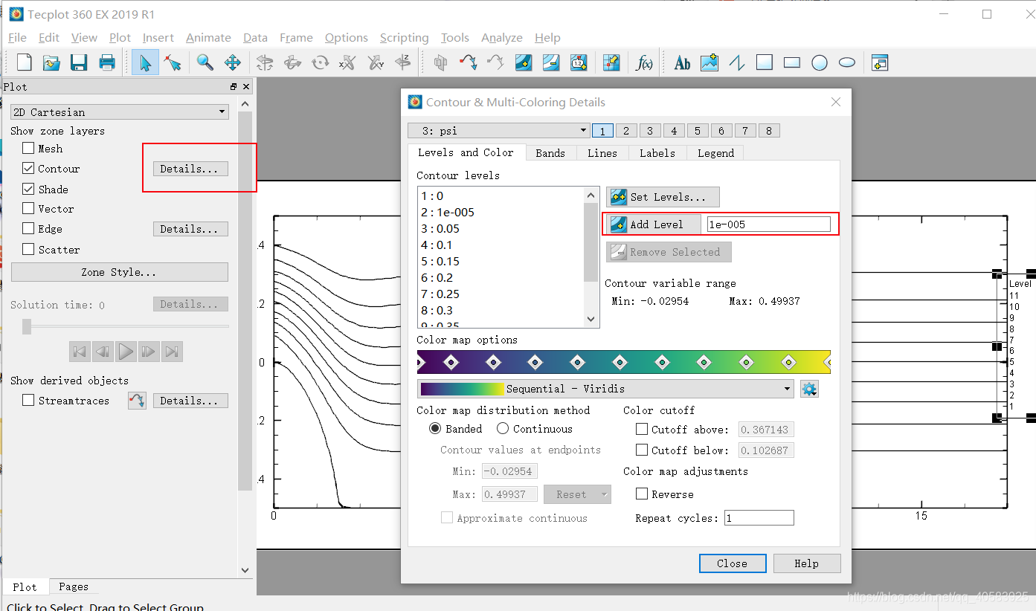Open the Plot menu

click(x=120, y=38)
